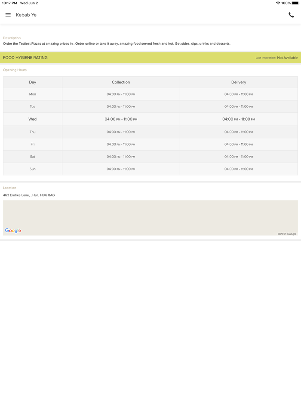Select the Sun row day cell
The height and width of the screenshot is (402, 301).
tap(33, 169)
